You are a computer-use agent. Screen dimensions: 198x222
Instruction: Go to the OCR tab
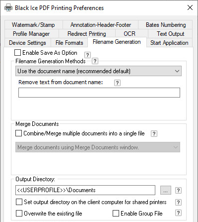click(130, 34)
